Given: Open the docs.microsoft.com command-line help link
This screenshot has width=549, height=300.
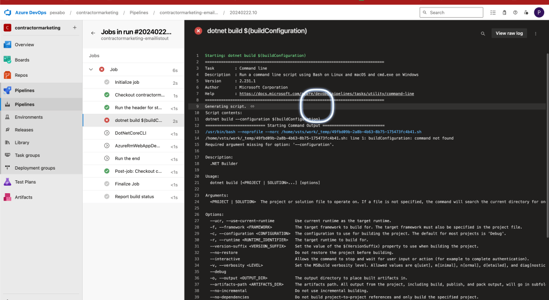Looking at the screenshot, I should [x=326, y=94].
